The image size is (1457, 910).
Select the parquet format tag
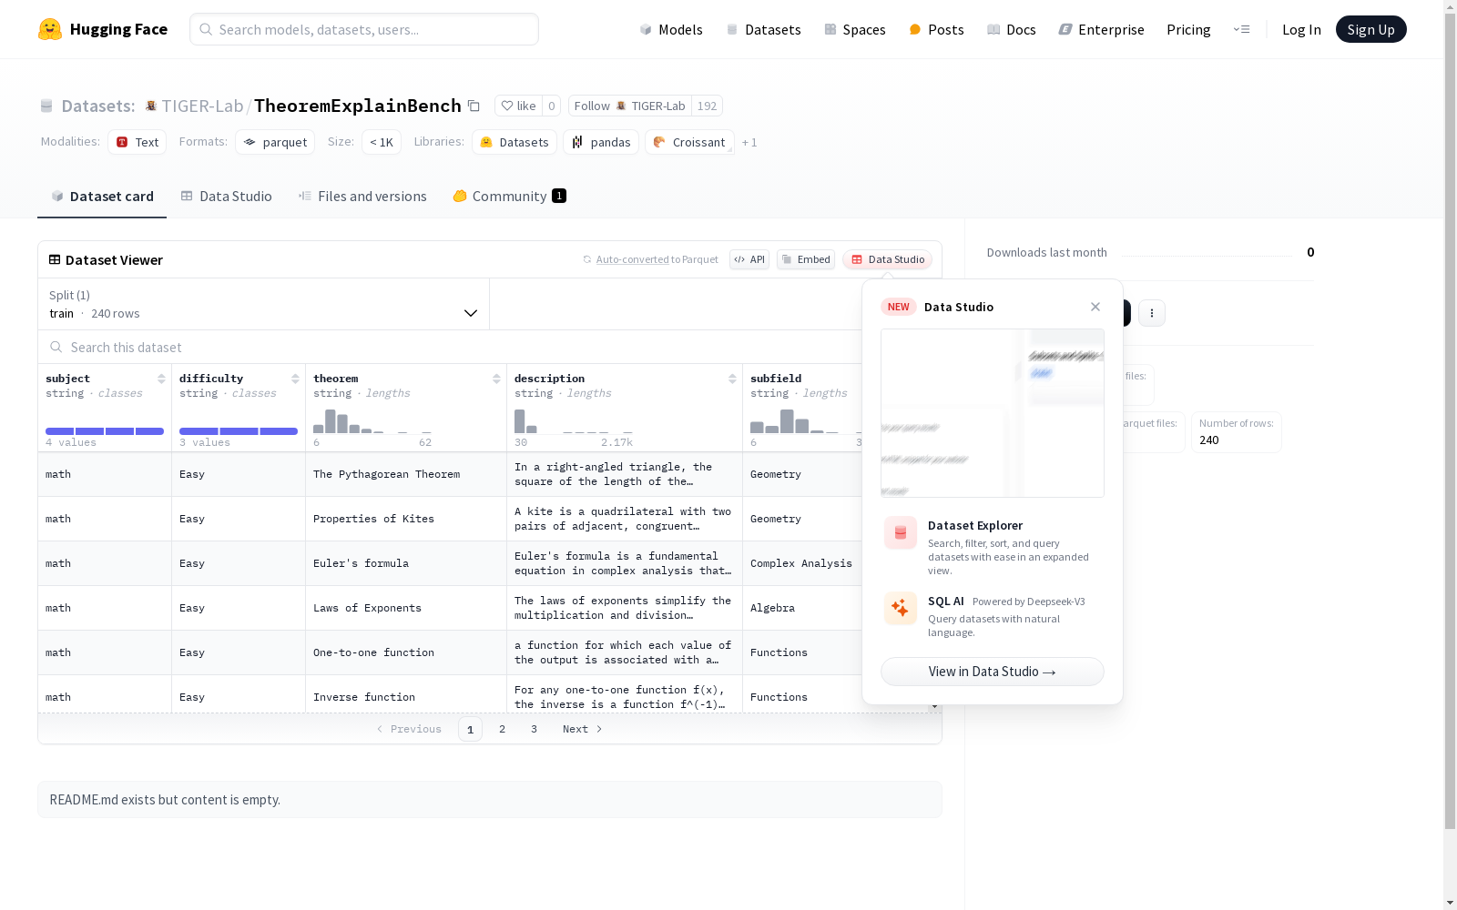275,142
